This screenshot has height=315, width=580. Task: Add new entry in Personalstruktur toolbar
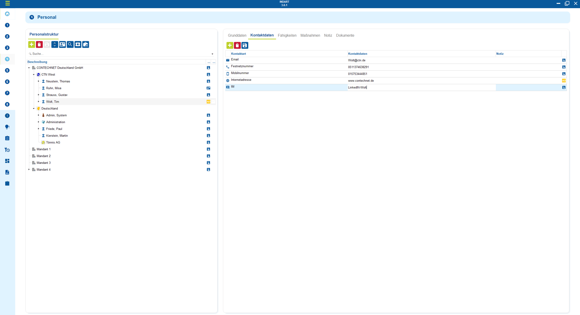click(x=31, y=44)
